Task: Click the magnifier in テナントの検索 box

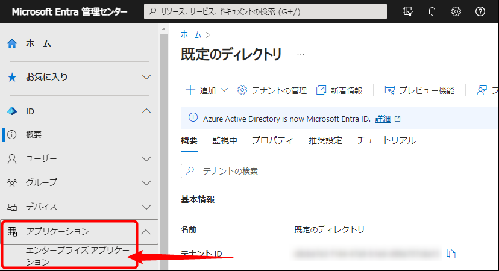Action: [x=190, y=170]
